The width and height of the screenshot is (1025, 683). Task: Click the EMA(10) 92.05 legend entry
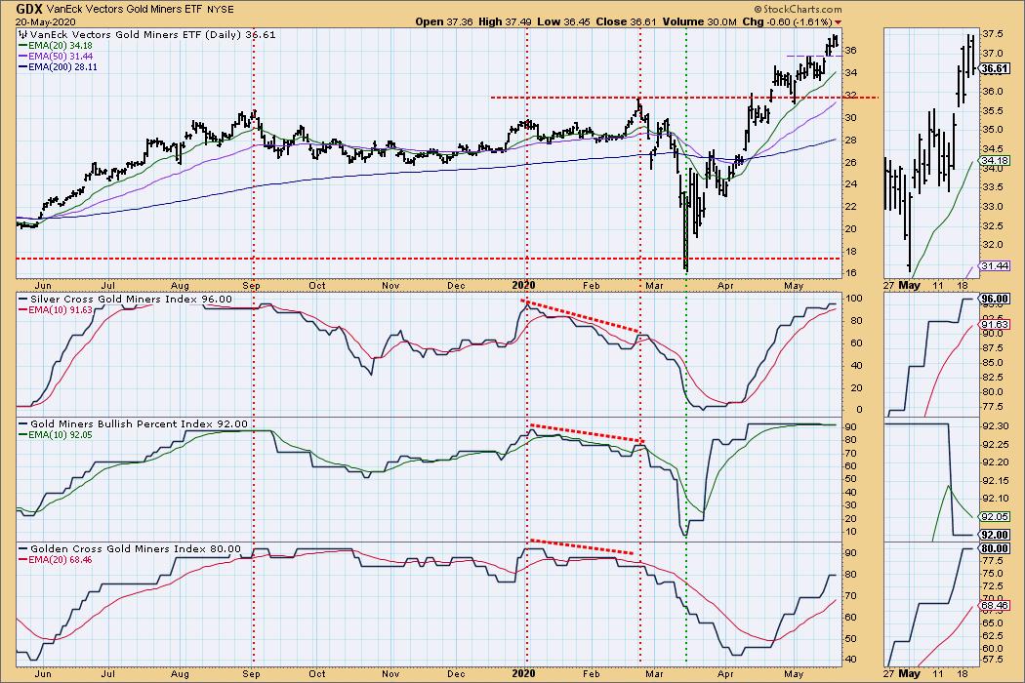tap(55, 434)
